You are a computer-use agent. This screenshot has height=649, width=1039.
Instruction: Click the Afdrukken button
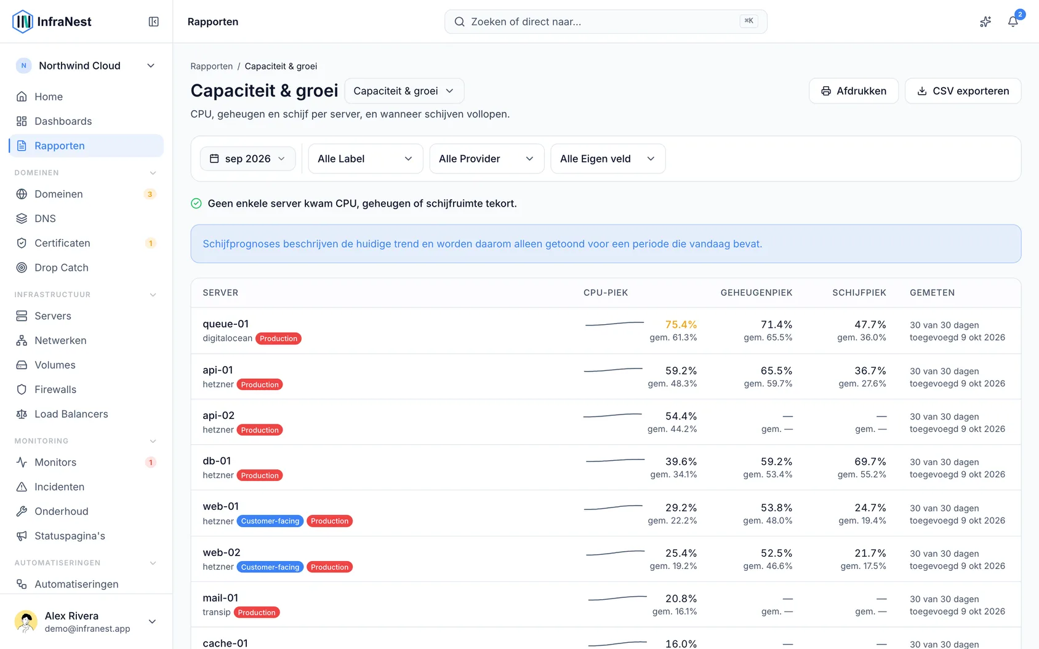pos(854,91)
